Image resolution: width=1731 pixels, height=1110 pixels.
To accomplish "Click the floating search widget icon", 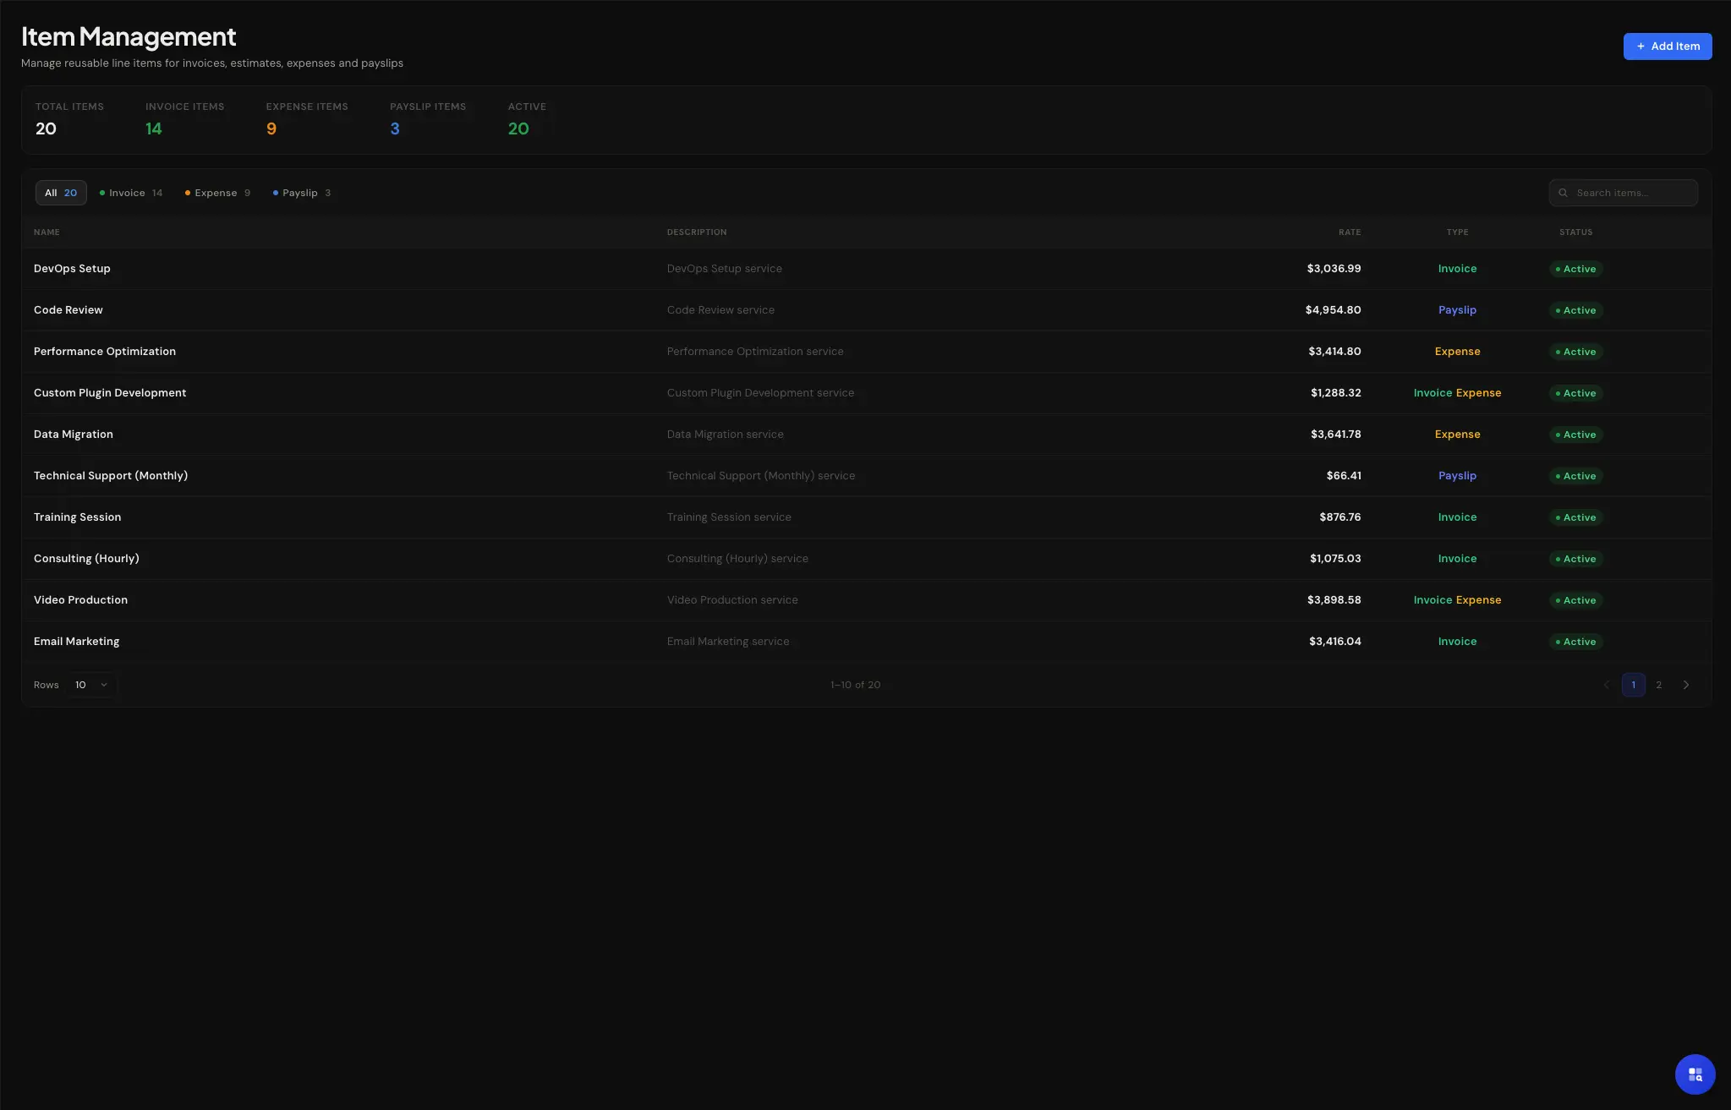I will [x=1695, y=1074].
